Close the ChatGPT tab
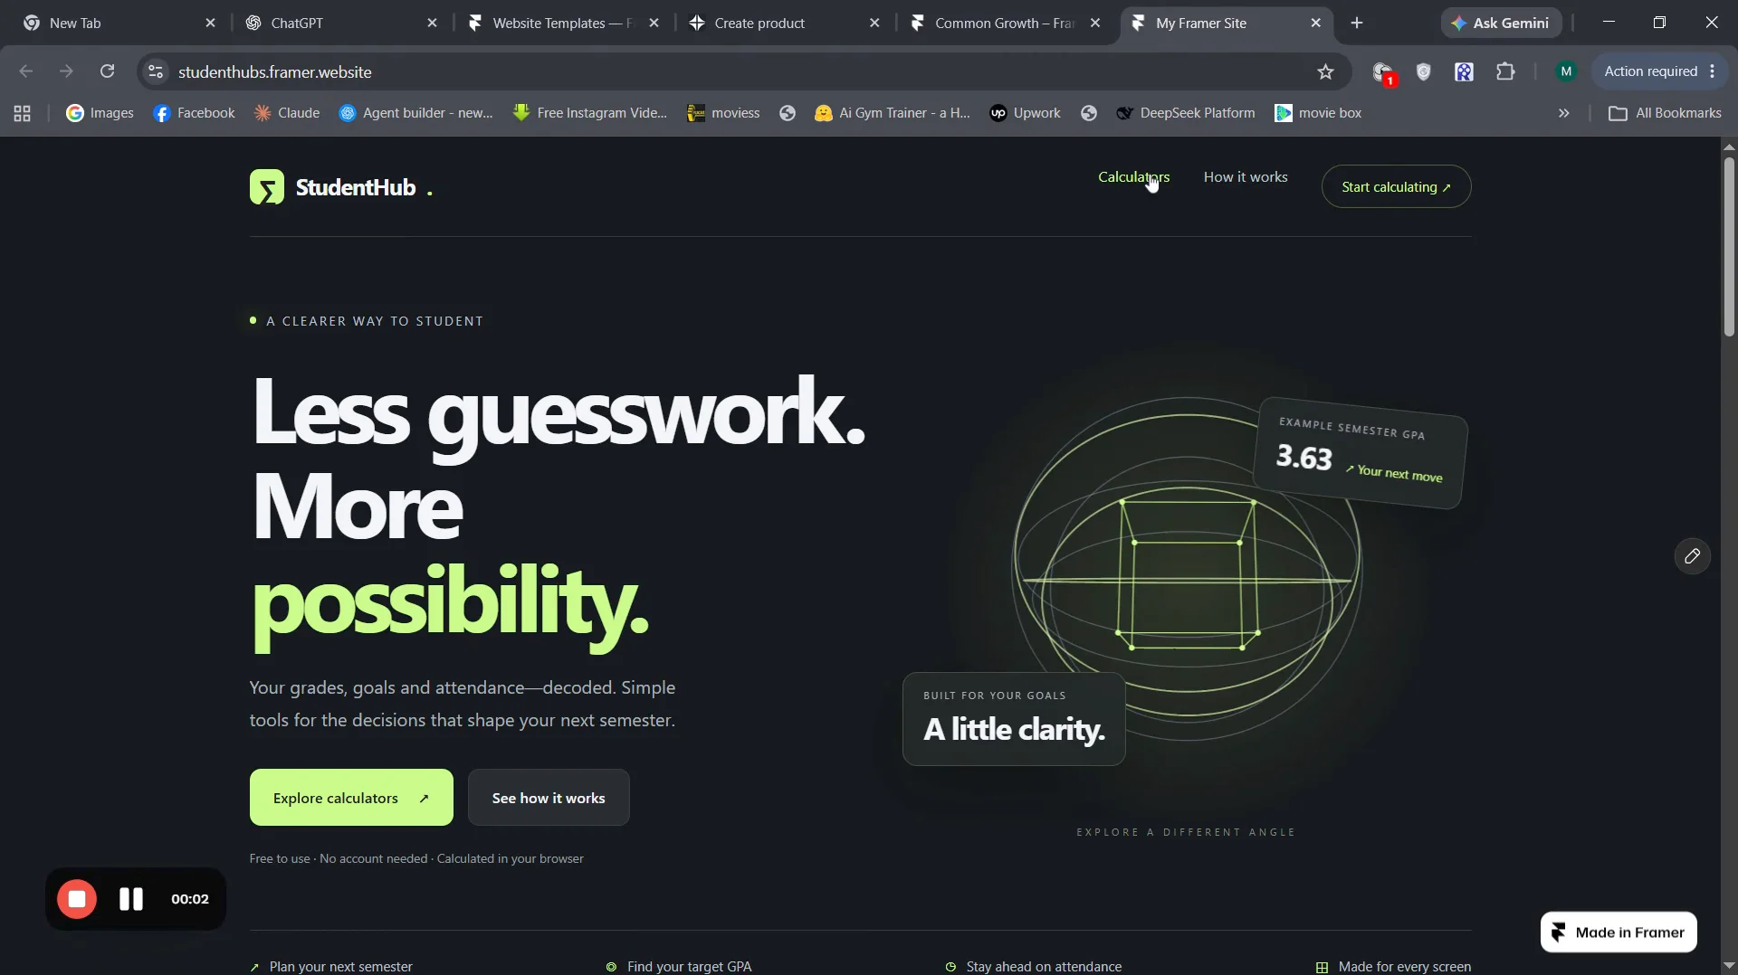The width and height of the screenshot is (1738, 975). pyautogui.click(x=432, y=23)
